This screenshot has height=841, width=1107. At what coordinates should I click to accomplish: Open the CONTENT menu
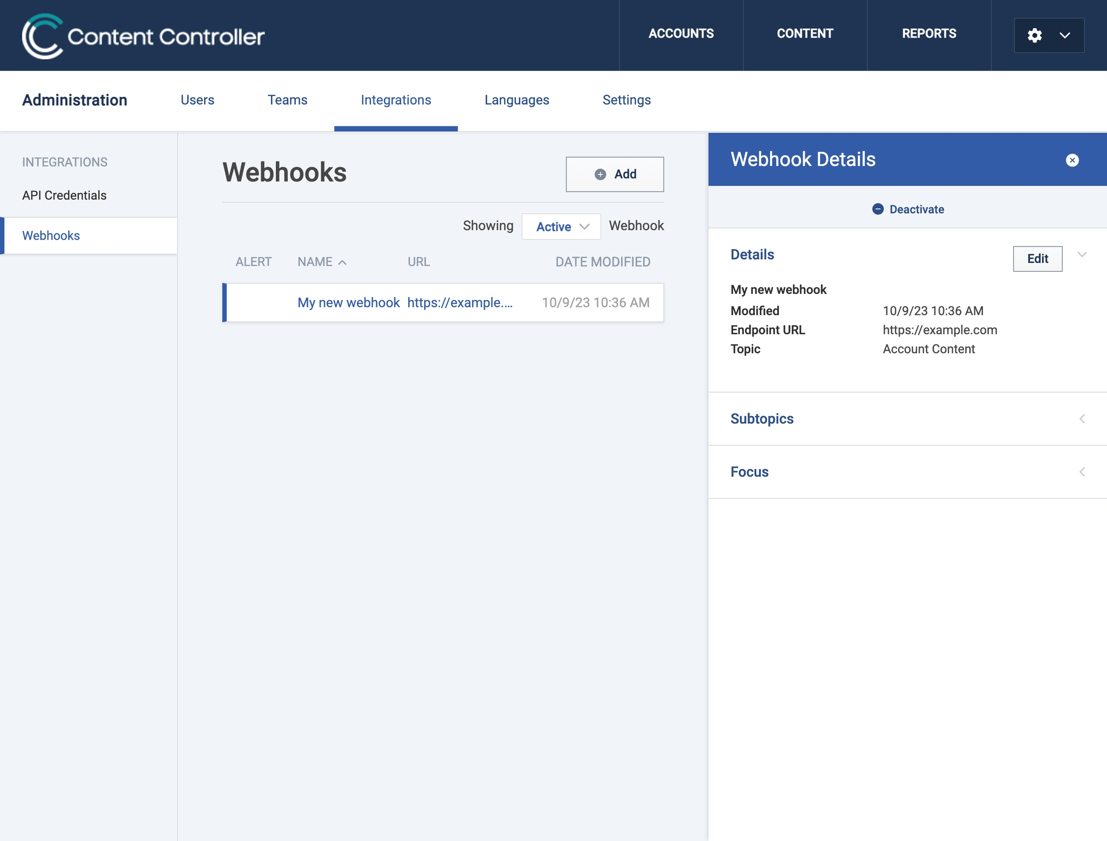(x=805, y=34)
